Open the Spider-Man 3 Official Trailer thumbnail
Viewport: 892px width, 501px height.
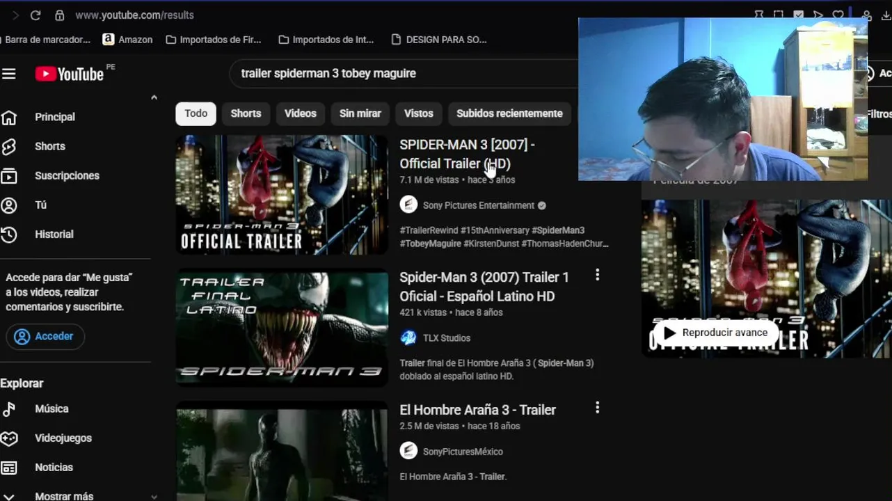[282, 194]
